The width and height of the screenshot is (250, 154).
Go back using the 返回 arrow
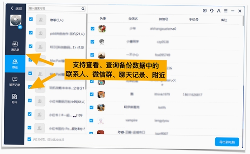coord(16,8)
